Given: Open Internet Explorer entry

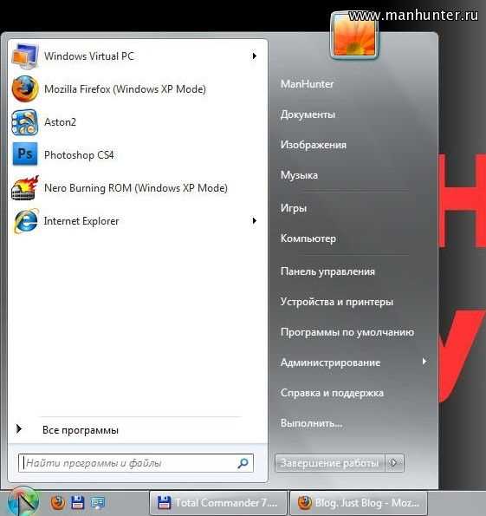Looking at the screenshot, I should point(137,221).
